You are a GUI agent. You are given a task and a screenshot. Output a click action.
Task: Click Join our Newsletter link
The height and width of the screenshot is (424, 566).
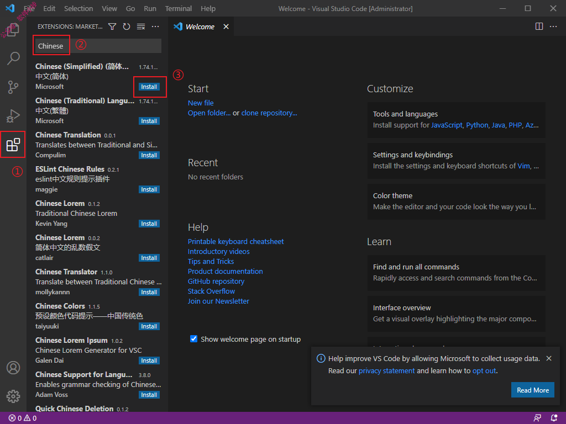(x=218, y=301)
